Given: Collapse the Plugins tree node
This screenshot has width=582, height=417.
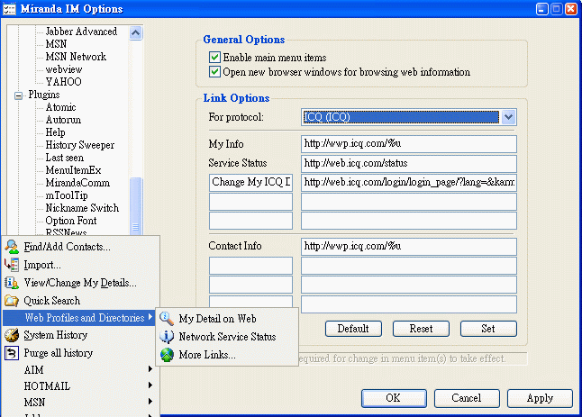Looking at the screenshot, I should [x=18, y=96].
